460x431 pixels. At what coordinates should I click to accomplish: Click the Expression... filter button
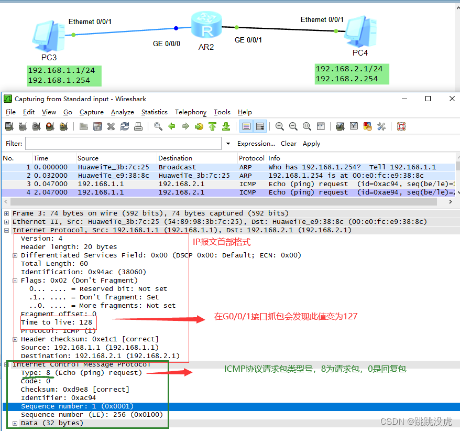point(256,144)
